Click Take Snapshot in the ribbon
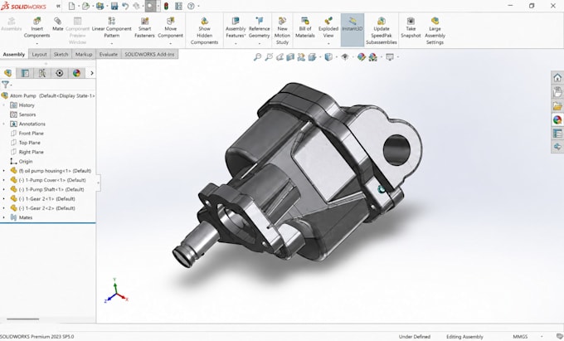 [411, 27]
